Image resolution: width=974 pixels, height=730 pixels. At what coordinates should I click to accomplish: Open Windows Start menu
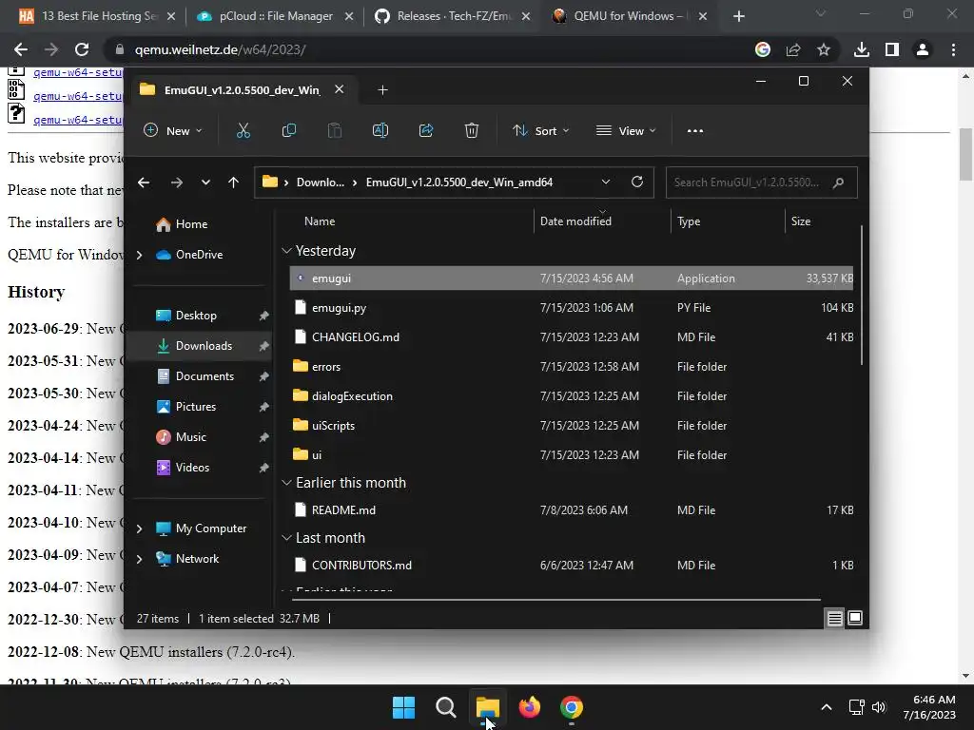[403, 707]
